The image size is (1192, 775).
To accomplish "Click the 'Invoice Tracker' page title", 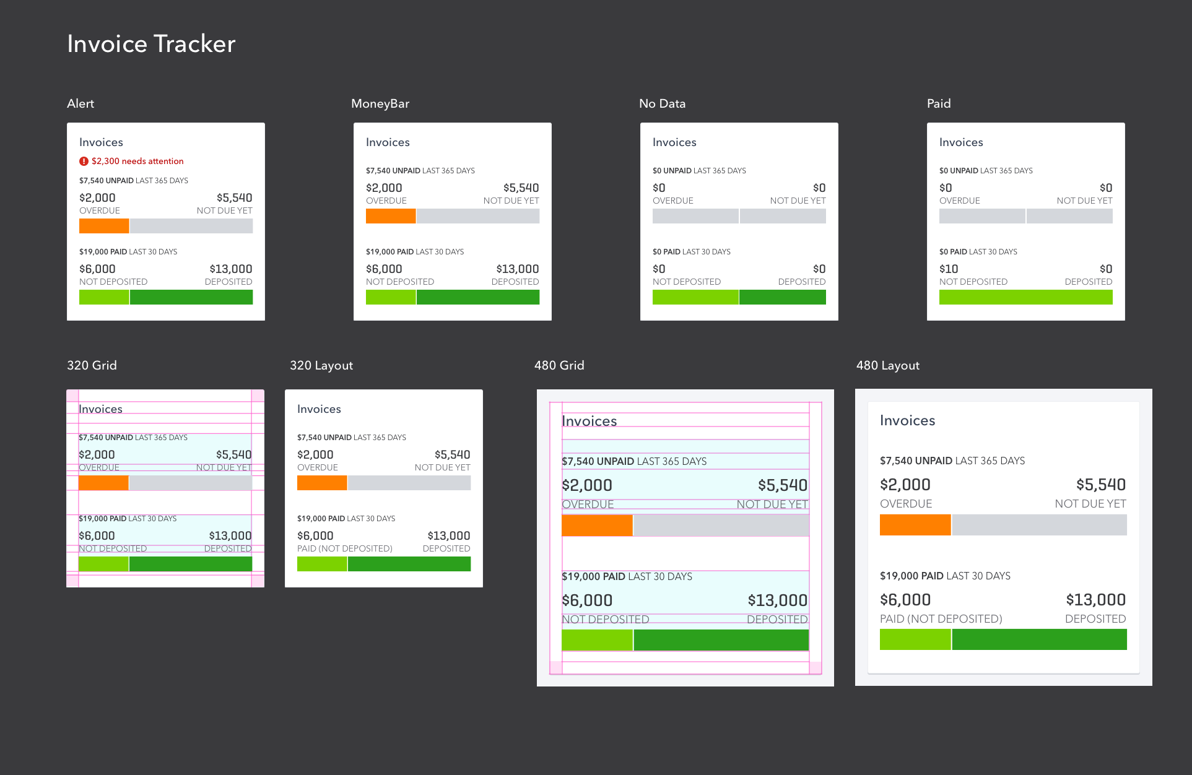I will coord(151,44).
